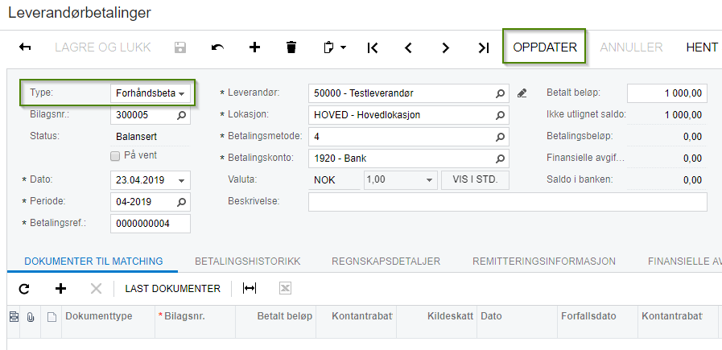Edit supplier with pencil icon

522,93
